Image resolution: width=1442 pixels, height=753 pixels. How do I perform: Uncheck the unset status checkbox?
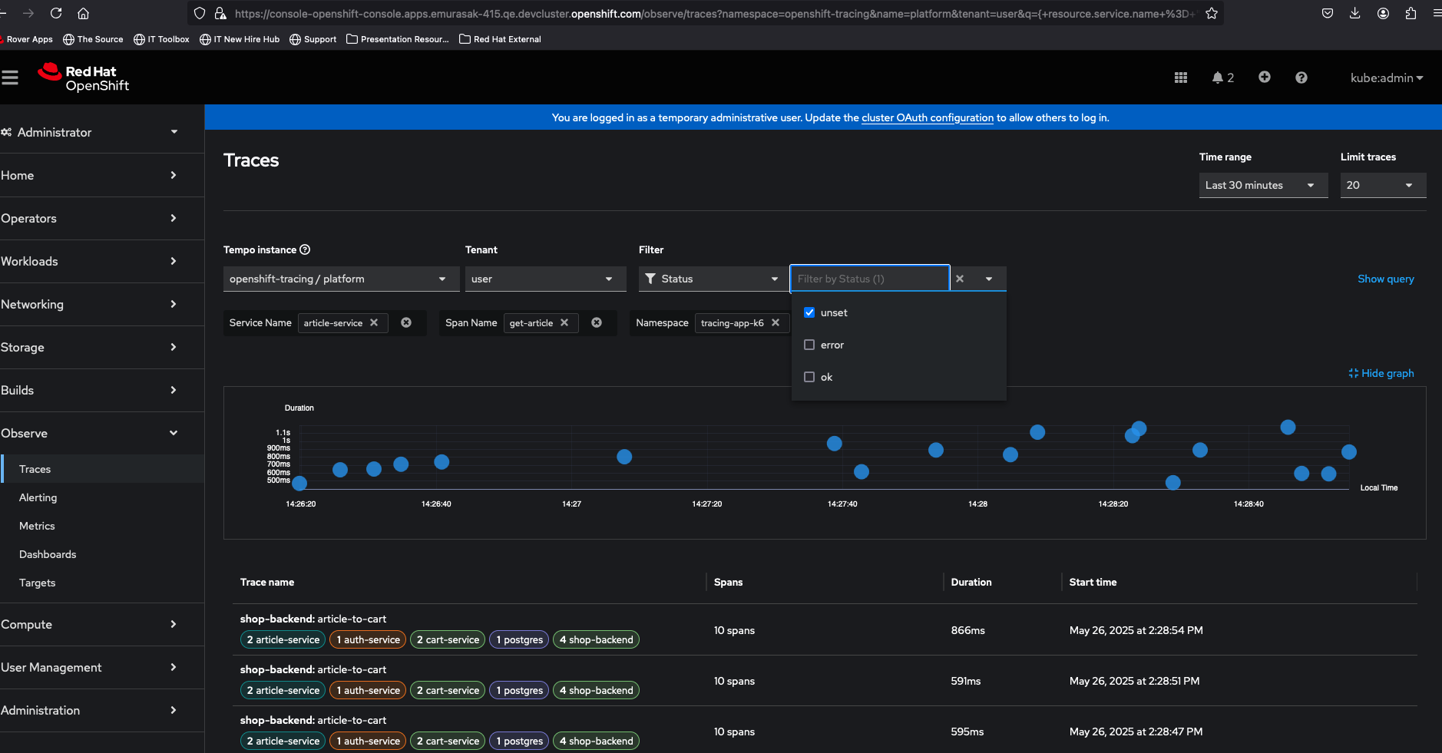tap(809, 312)
